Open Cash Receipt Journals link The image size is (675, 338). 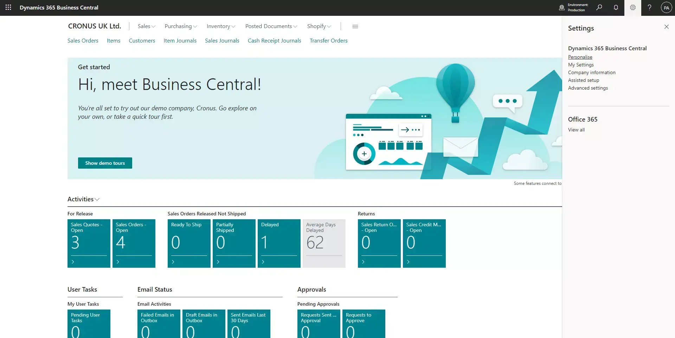click(275, 41)
